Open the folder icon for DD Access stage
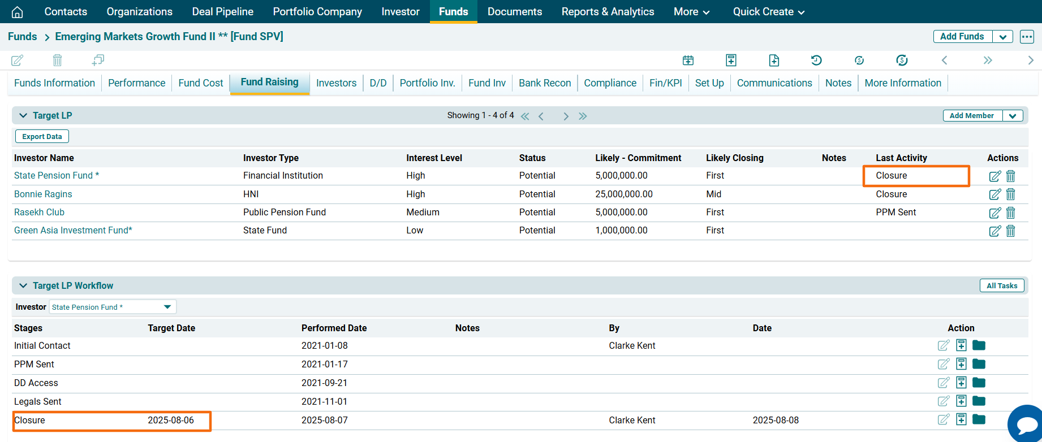 979,383
